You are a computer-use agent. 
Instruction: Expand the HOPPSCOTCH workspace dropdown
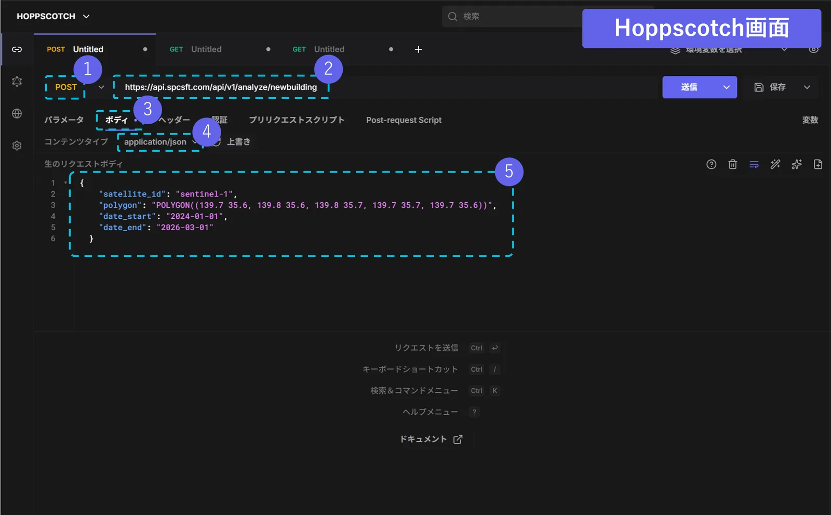point(86,17)
